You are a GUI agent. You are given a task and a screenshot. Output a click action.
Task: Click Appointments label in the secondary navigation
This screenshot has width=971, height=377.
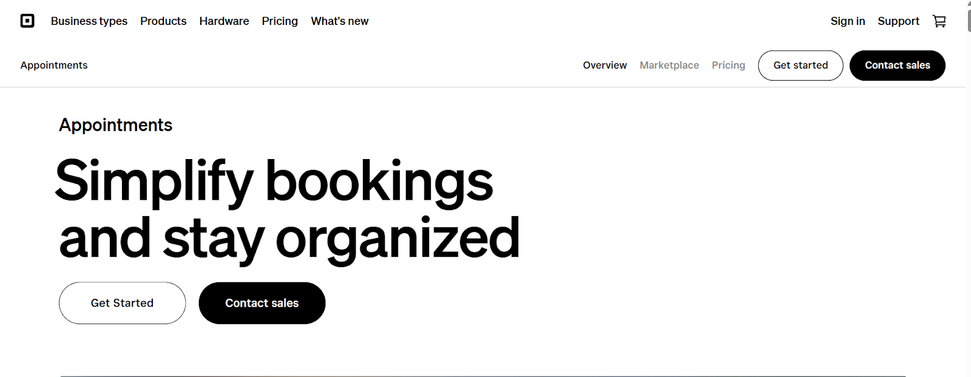54,66
